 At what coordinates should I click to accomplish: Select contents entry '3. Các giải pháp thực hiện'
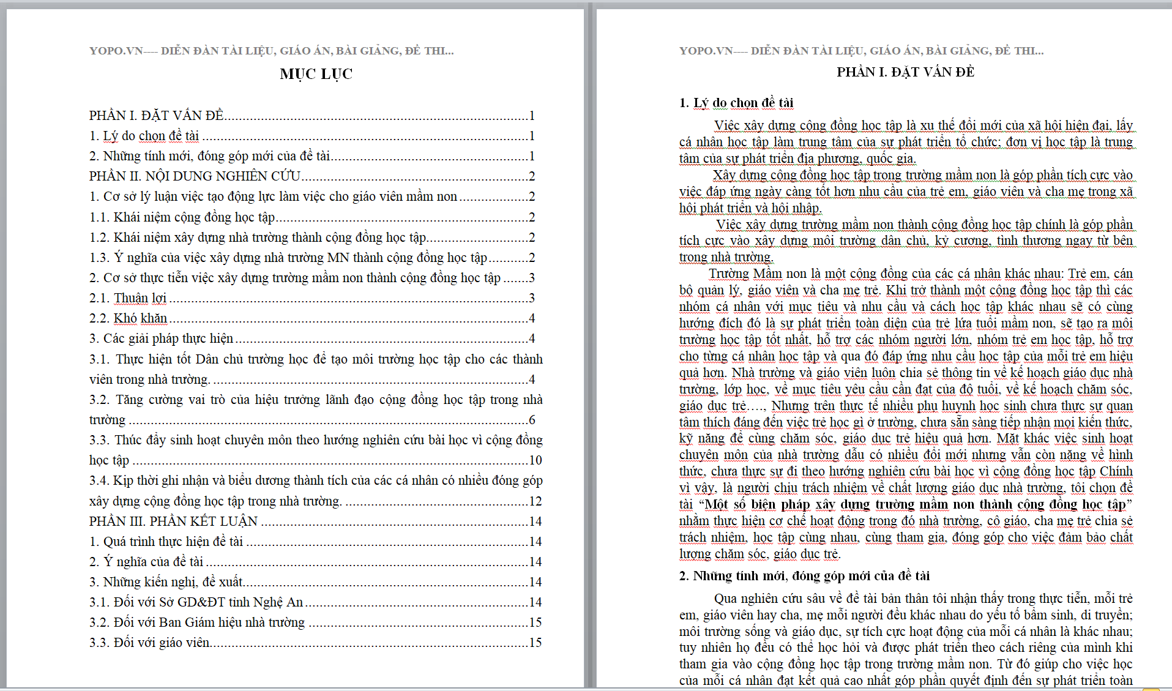pos(312,338)
